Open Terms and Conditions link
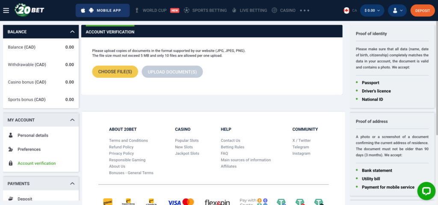 [x=128, y=140]
